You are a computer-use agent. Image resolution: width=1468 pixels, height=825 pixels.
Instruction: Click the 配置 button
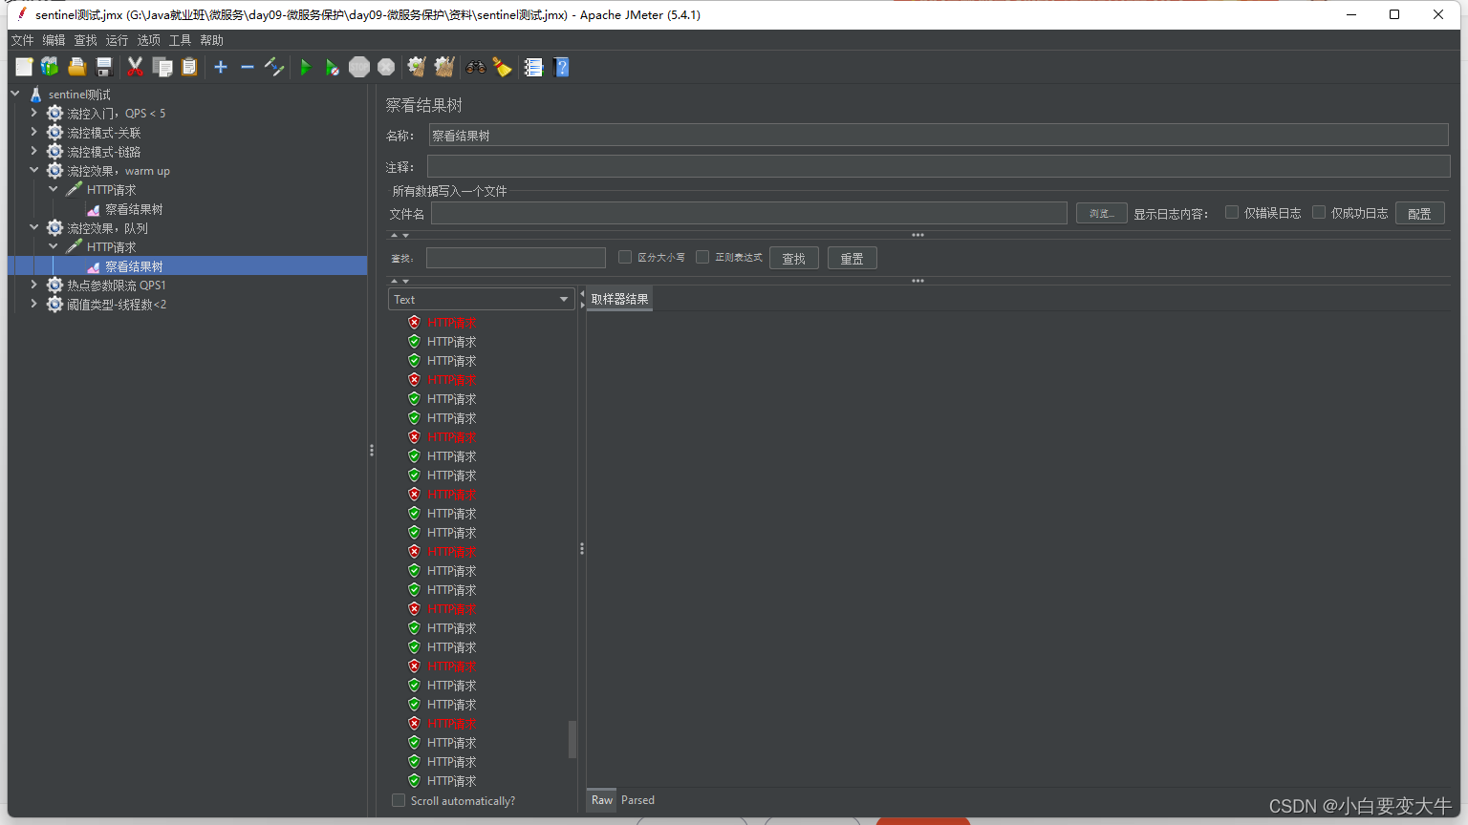(1419, 213)
